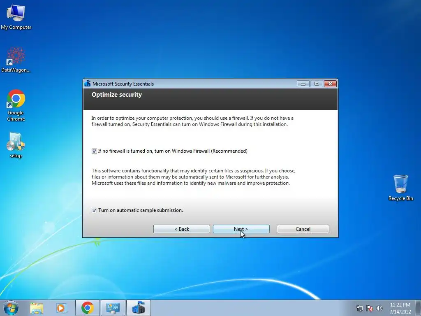Uncheck the Windows Firewall recommended checkbox
Screen dimensions: 421x316
tap(94, 151)
